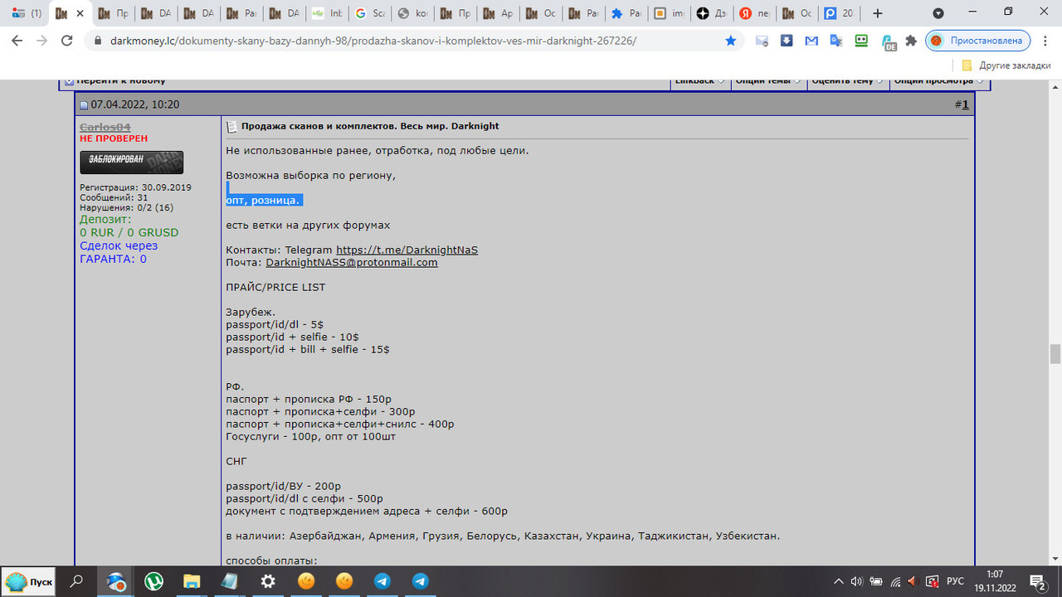
Task: Open File Explorer from the taskbar
Action: pos(192,581)
